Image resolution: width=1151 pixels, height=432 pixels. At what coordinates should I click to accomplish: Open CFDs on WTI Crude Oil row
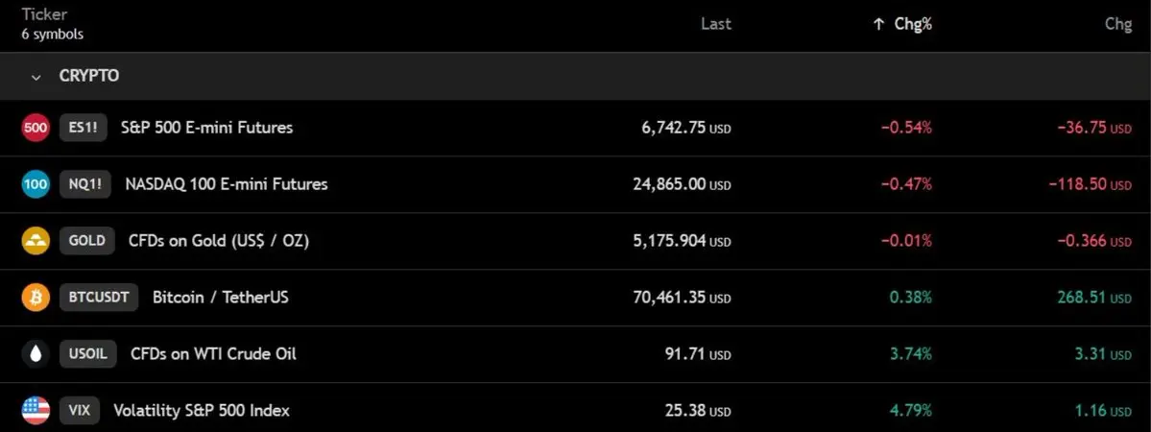coord(576,354)
